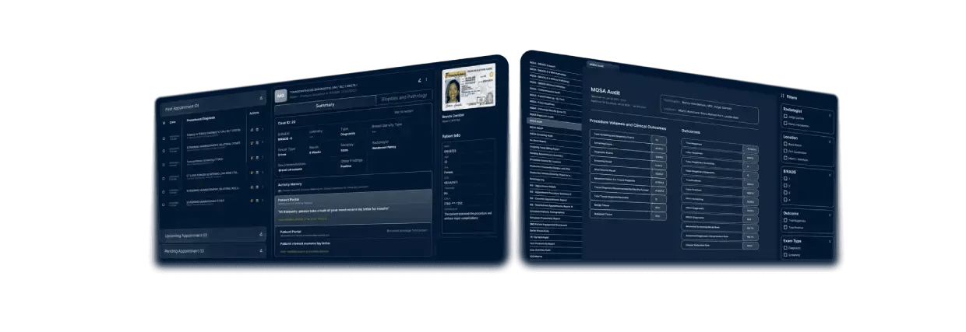This screenshot has height=332, width=966.
Task: Click the patient initials avatar in case header
Action: click(281, 96)
